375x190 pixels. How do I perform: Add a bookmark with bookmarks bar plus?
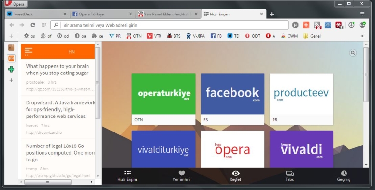point(11,36)
